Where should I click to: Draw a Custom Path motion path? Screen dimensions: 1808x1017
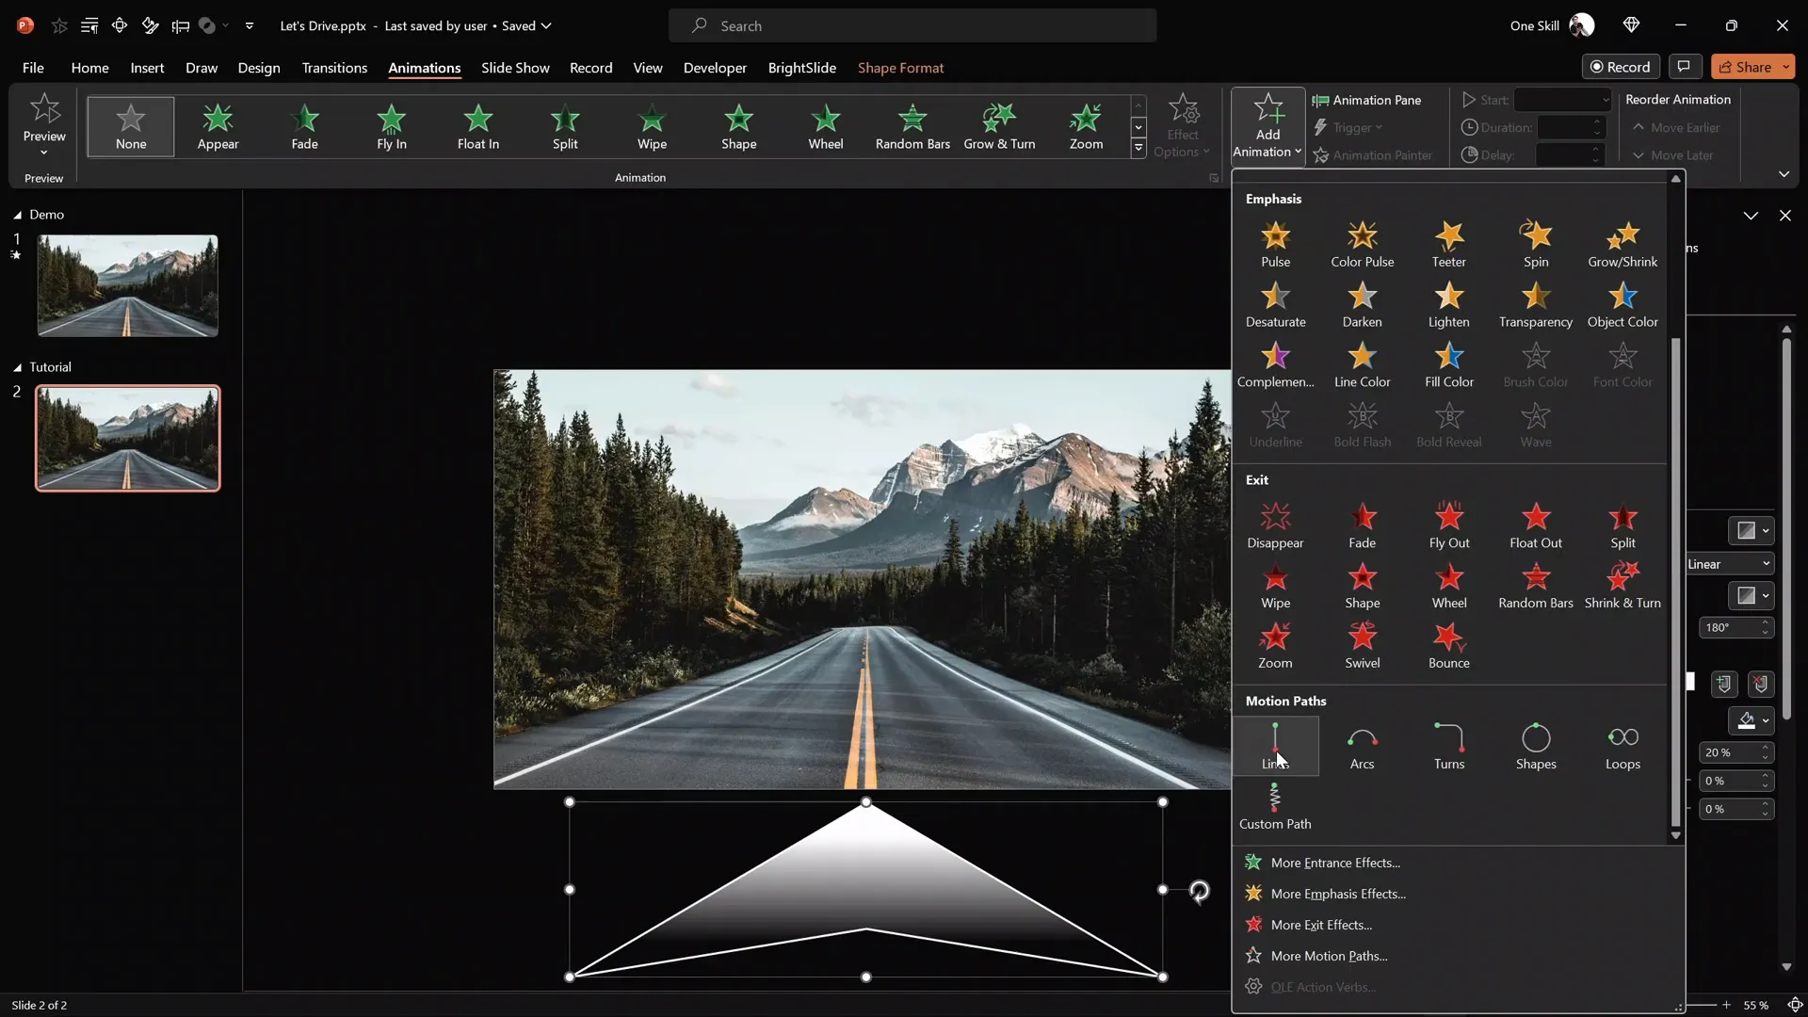[1275, 807]
